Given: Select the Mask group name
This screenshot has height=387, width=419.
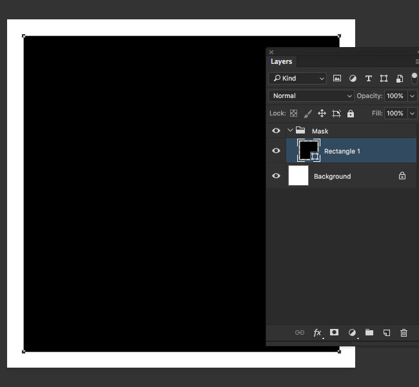Looking at the screenshot, I should click(320, 132).
